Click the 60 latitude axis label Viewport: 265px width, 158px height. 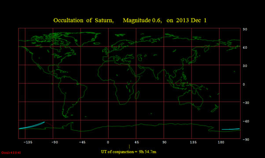point(245,48)
